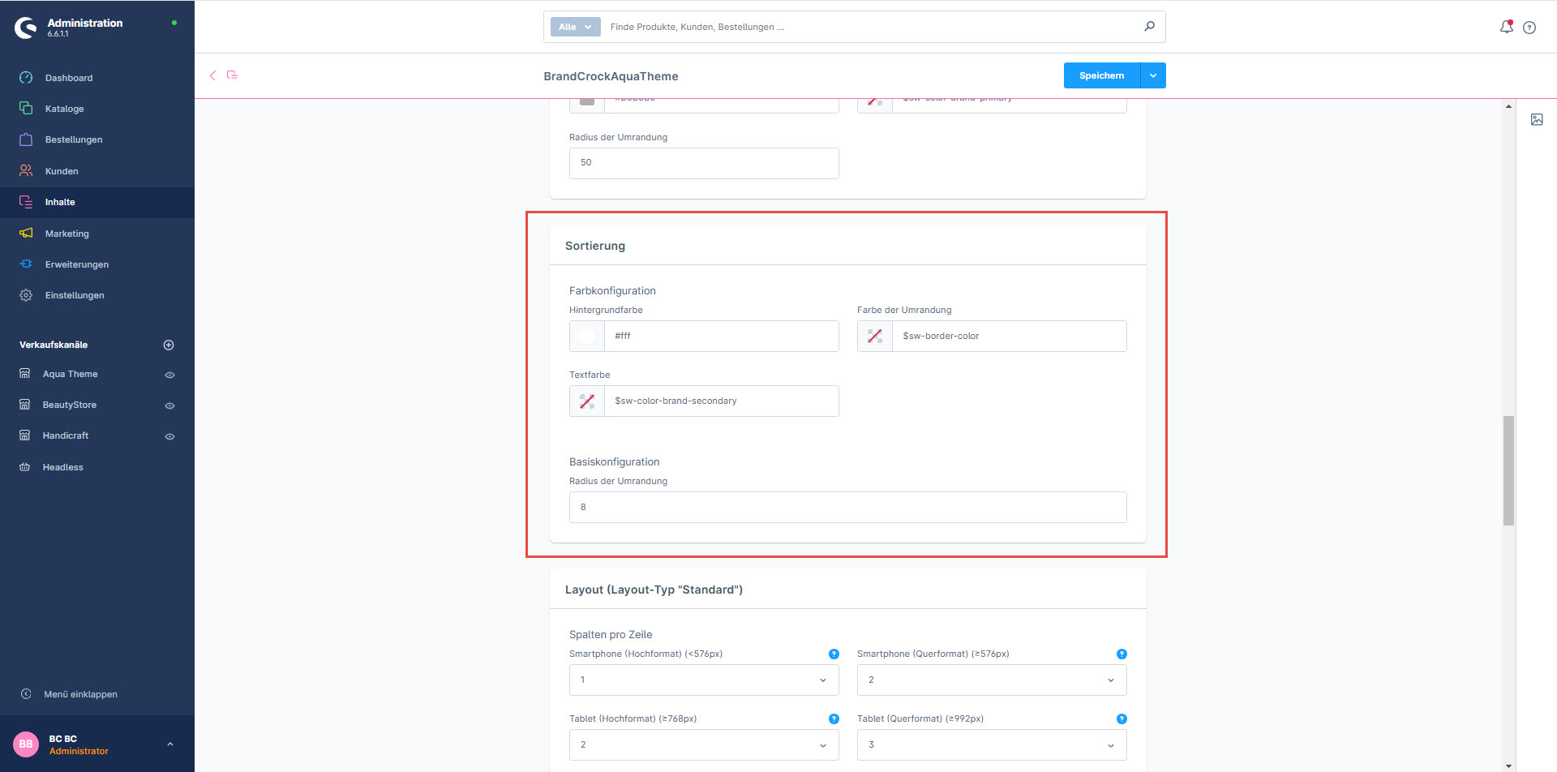Image resolution: width=1557 pixels, height=772 pixels.
Task: Click help tooltip for Tablet (Querformat)
Action: [1122, 719]
